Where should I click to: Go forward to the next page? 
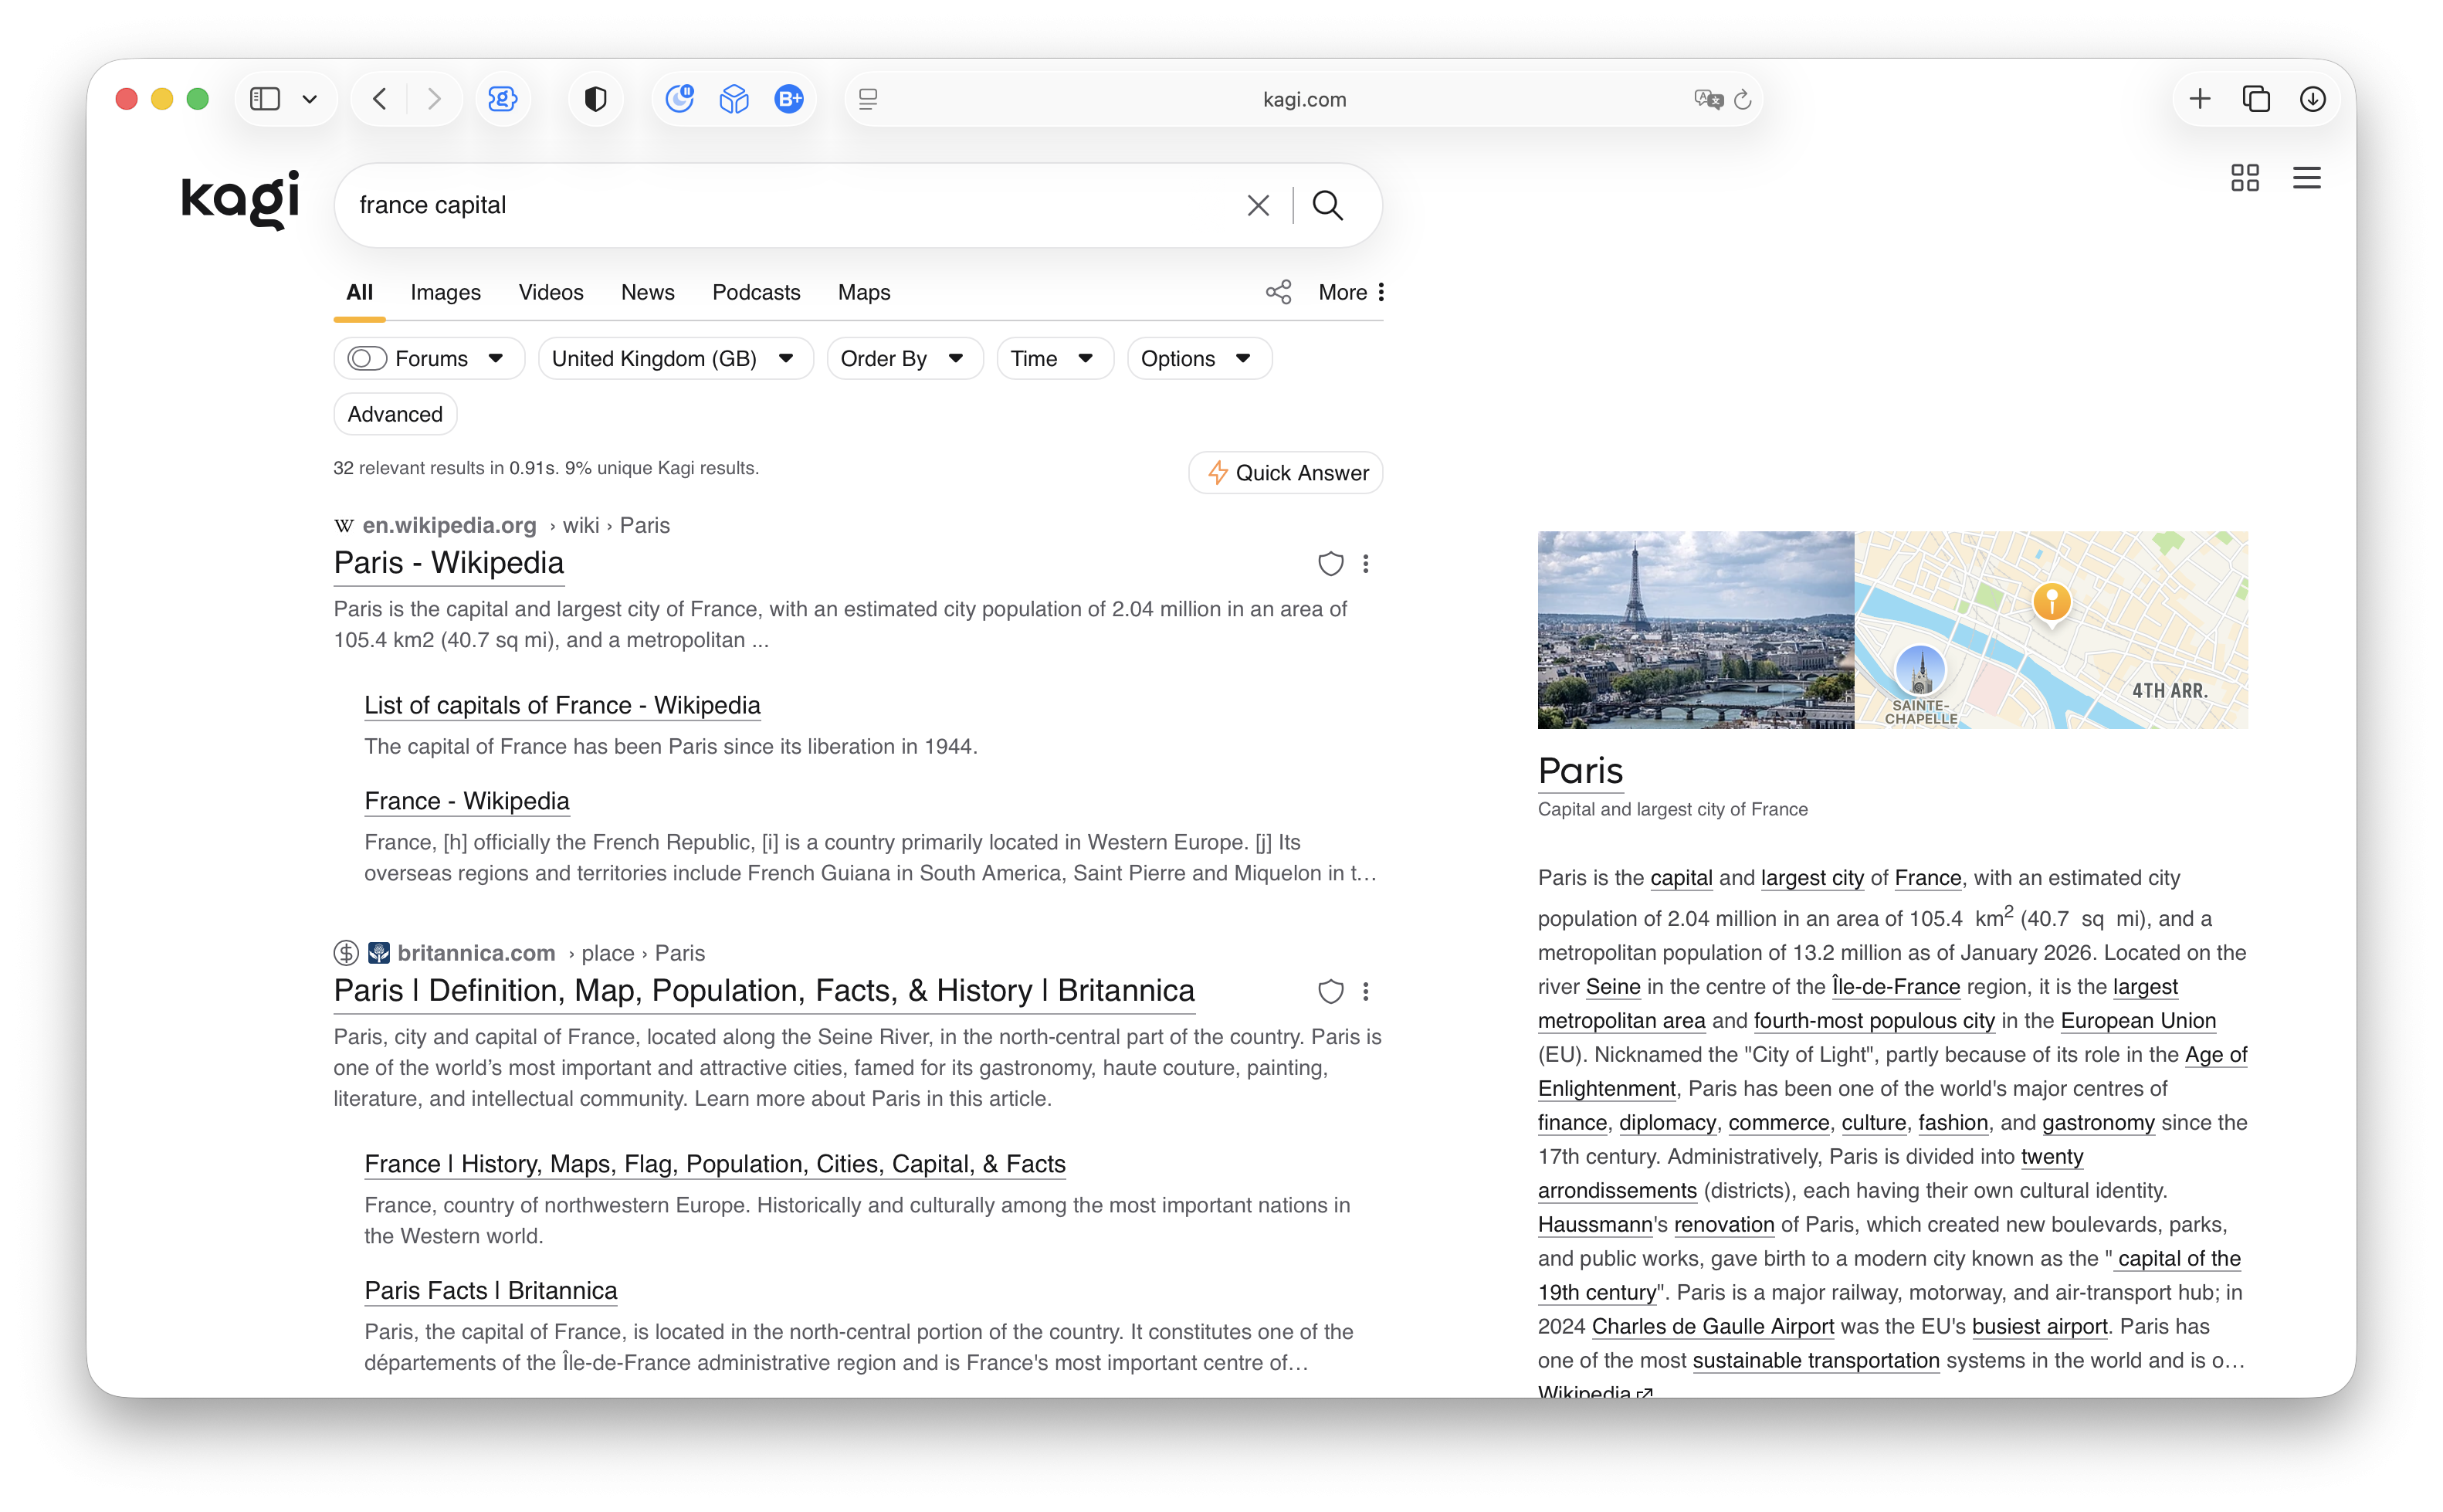(434, 99)
